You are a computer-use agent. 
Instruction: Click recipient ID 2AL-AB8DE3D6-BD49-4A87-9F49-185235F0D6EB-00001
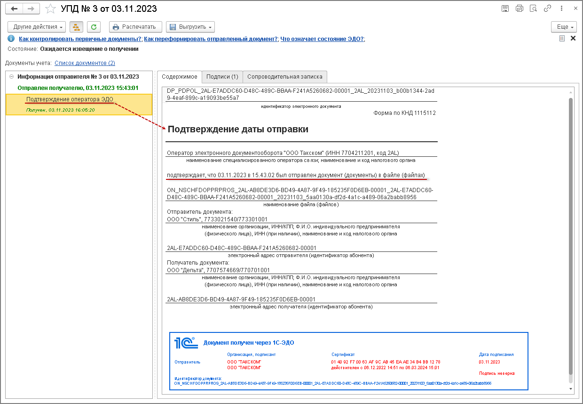pyautogui.click(x=241, y=299)
